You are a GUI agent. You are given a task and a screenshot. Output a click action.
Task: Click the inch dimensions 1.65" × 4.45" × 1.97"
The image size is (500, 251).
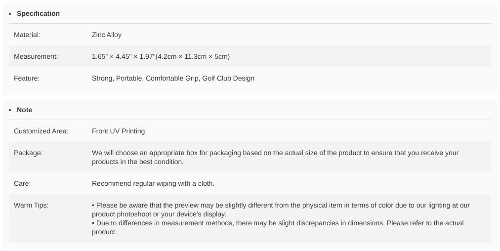(123, 57)
